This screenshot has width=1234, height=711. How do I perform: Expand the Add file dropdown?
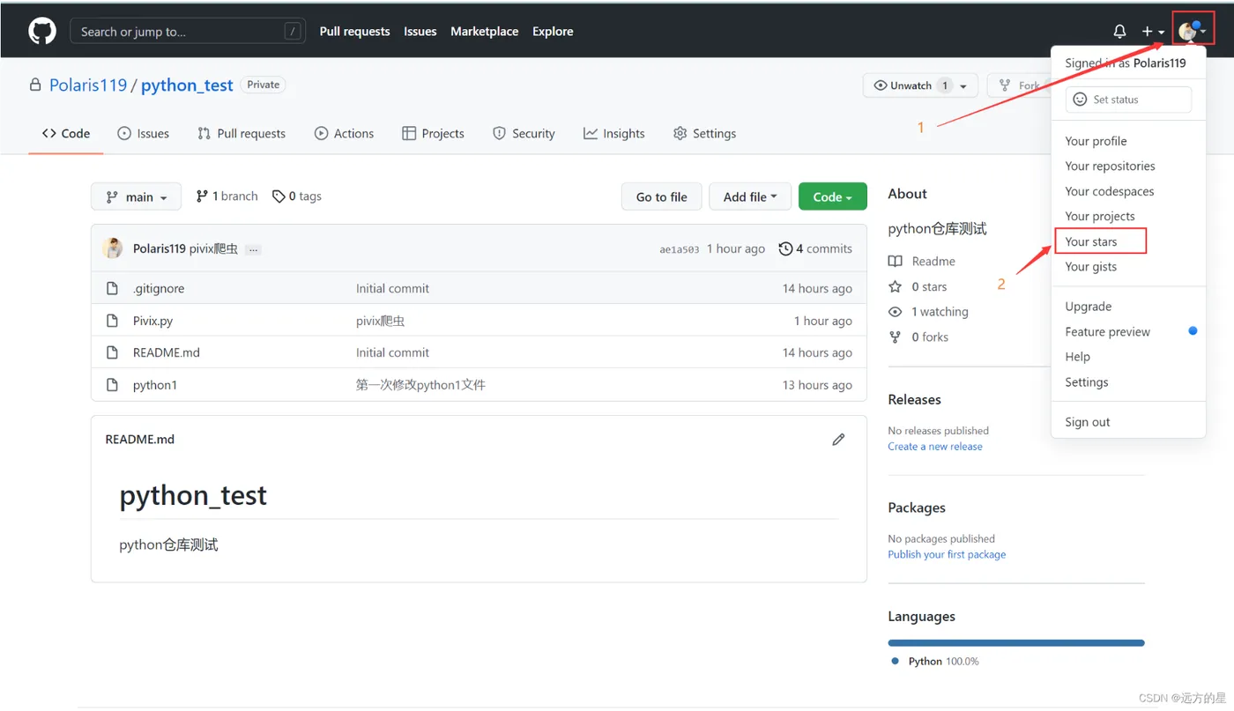(x=750, y=196)
